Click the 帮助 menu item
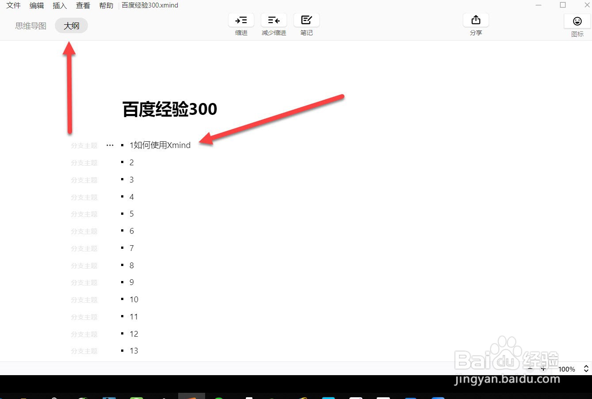The image size is (592, 399). [x=106, y=5]
